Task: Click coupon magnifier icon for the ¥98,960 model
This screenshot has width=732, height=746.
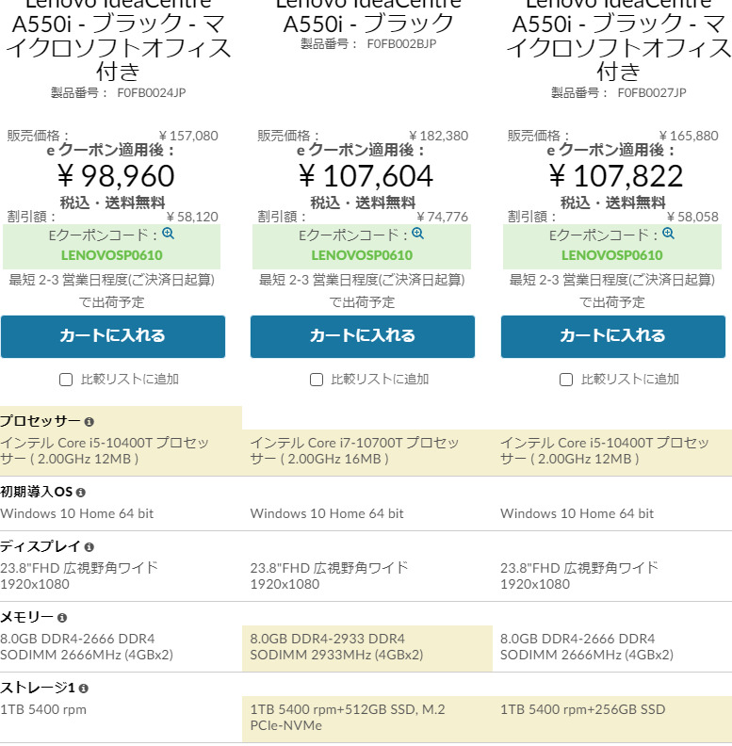Action: tap(169, 234)
